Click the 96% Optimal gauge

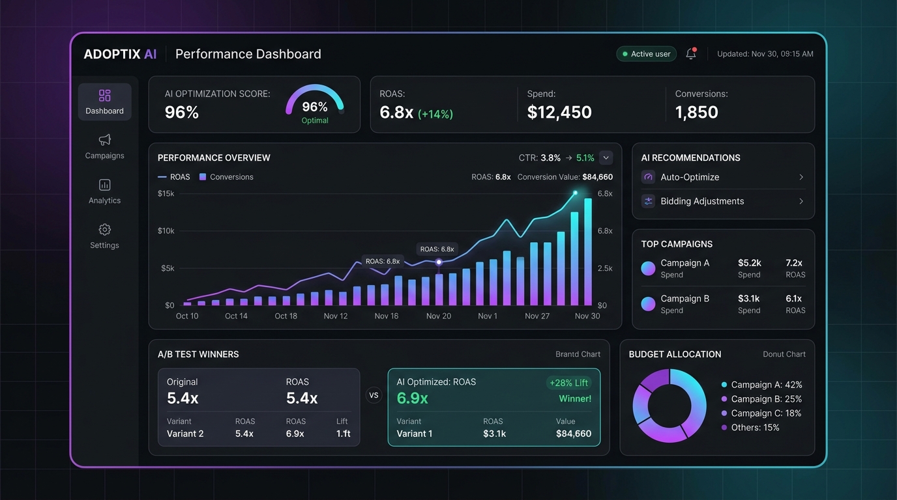pos(315,104)
